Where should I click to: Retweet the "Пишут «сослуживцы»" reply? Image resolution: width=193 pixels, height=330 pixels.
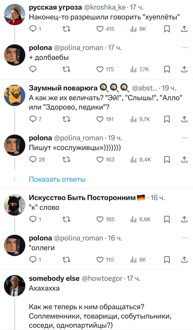point(66,160)
